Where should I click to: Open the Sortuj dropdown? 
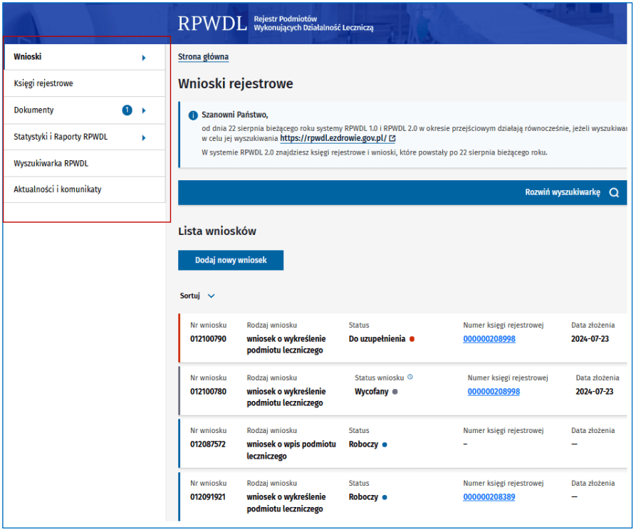pos(197,296)
